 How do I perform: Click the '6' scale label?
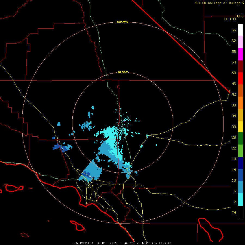pyautogui.click(x=235, y=191)
